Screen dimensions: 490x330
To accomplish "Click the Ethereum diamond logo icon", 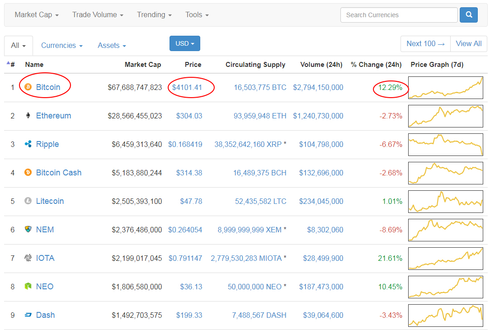I will point(28,116).
